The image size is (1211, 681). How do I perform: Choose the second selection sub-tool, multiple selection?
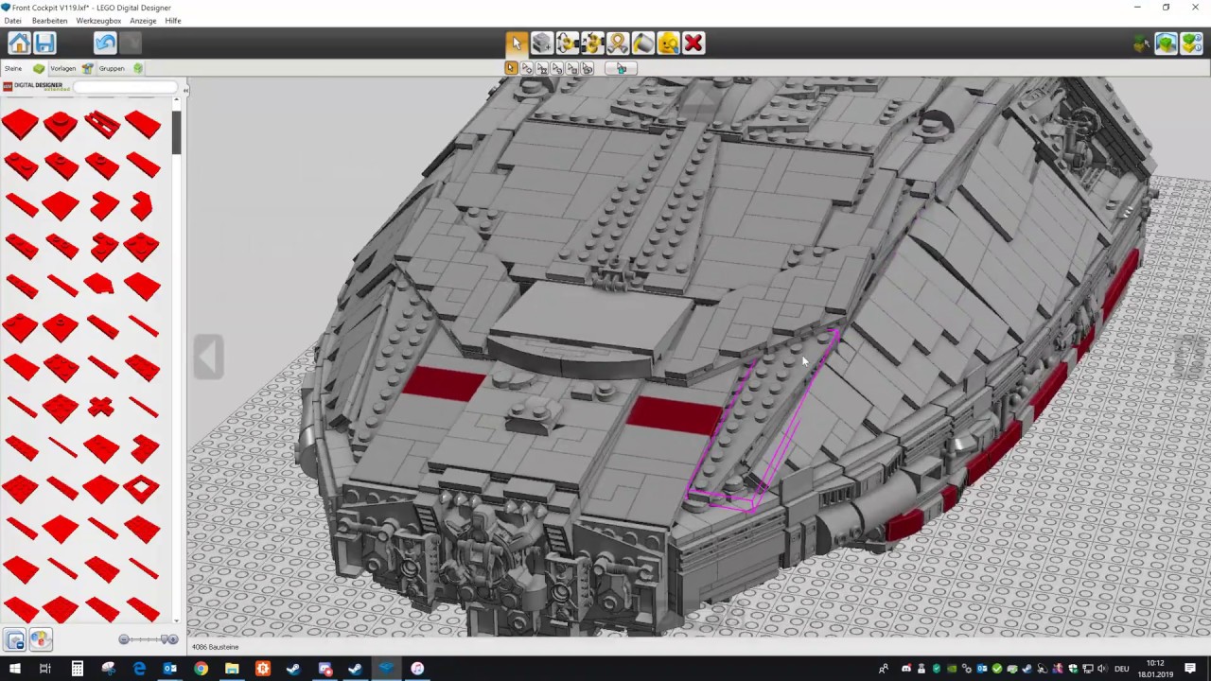527,68
